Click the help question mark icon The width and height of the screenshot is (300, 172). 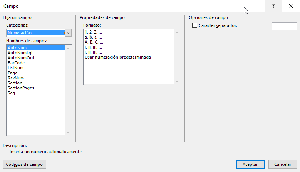pyautogui.click(x=273, y=6)
